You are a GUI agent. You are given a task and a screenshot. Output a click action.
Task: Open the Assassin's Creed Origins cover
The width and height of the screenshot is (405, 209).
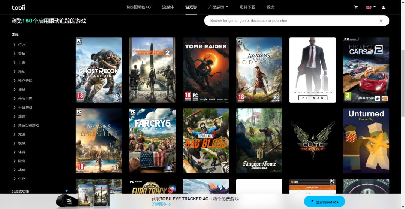coord(99,140)
